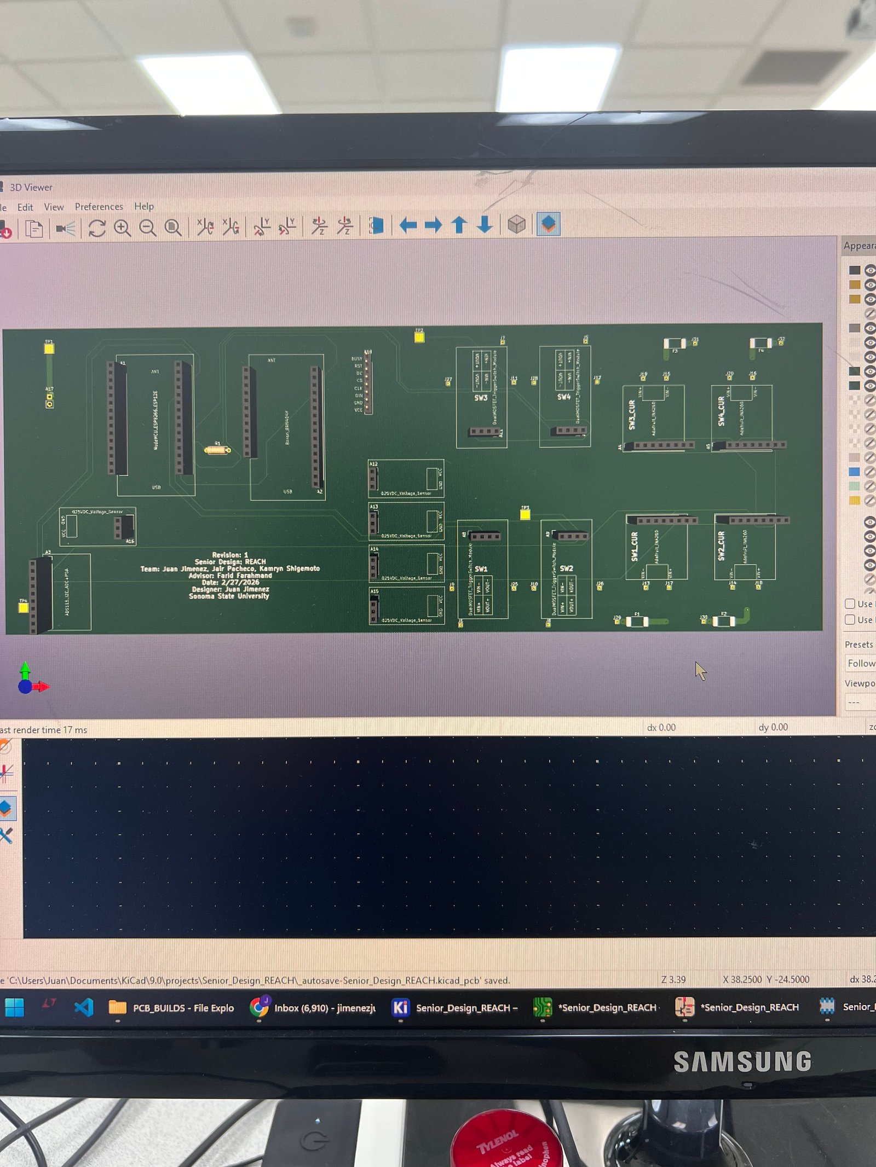Click the 'X 38.2500 Y -24.5000' coordinate readout

pos(766,979)
